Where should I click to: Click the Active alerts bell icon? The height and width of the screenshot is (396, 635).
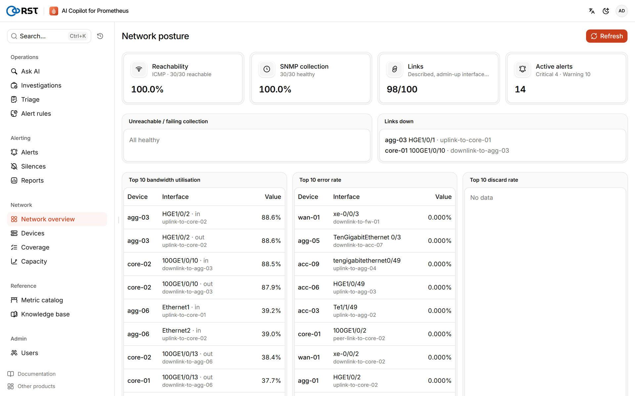point(523,69)
